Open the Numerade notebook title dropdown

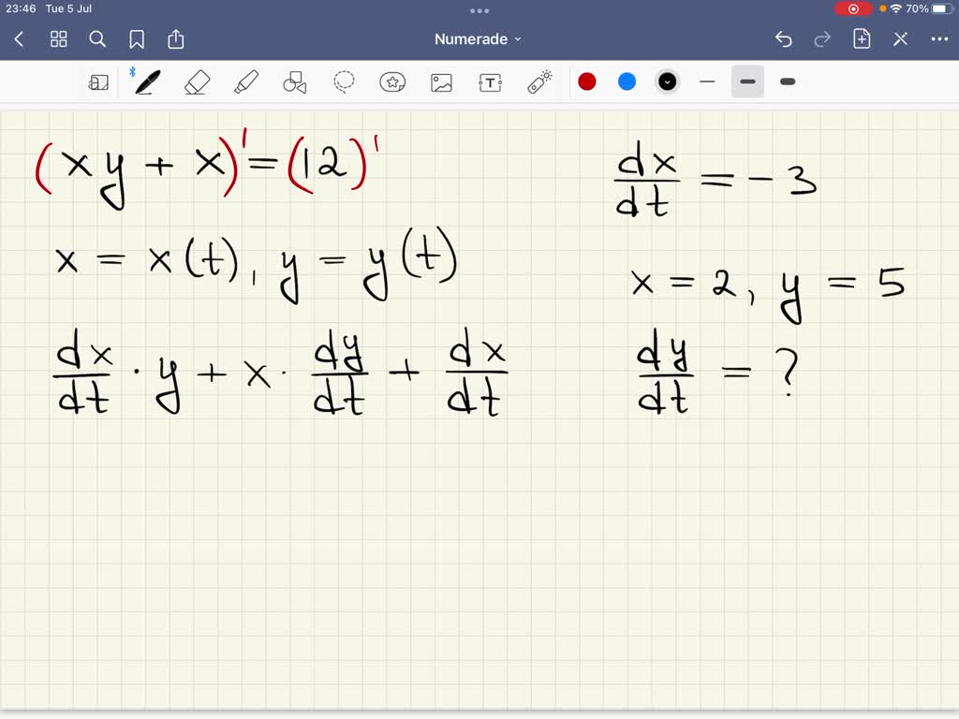pos(476,39)
